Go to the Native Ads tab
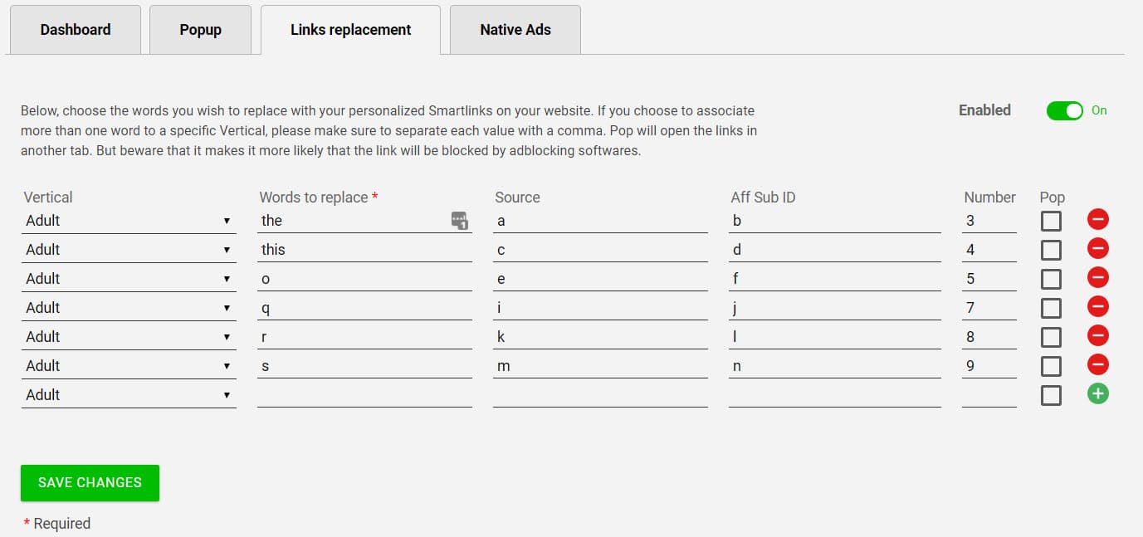Image resolution: width=1143 pixels, height=537 pixels. [515, 29]
